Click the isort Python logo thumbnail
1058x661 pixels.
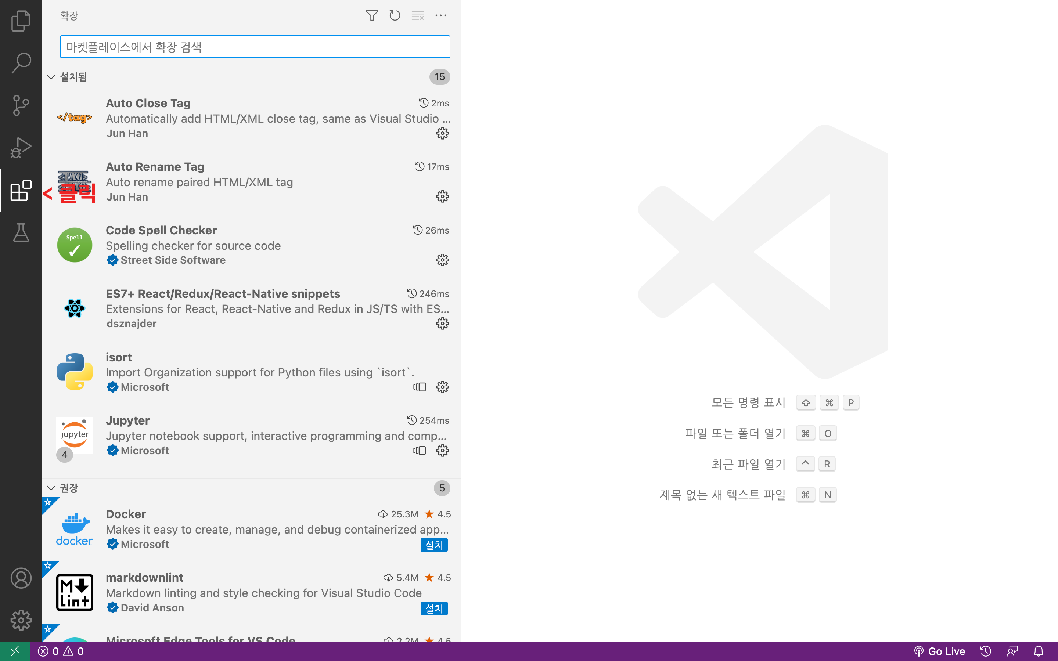[x=75, y=372]
